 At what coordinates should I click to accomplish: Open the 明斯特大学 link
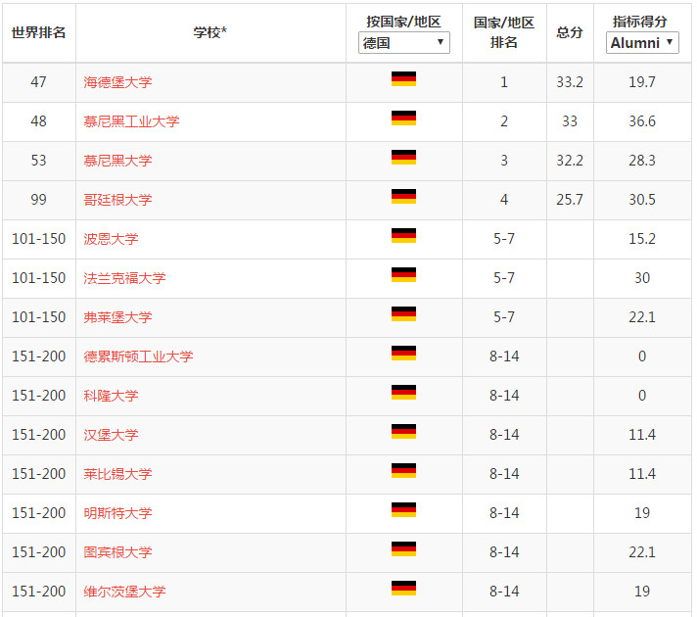click(117, 513)
